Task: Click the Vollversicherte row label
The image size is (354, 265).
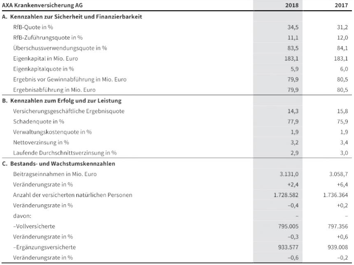Action: [34, 226]
